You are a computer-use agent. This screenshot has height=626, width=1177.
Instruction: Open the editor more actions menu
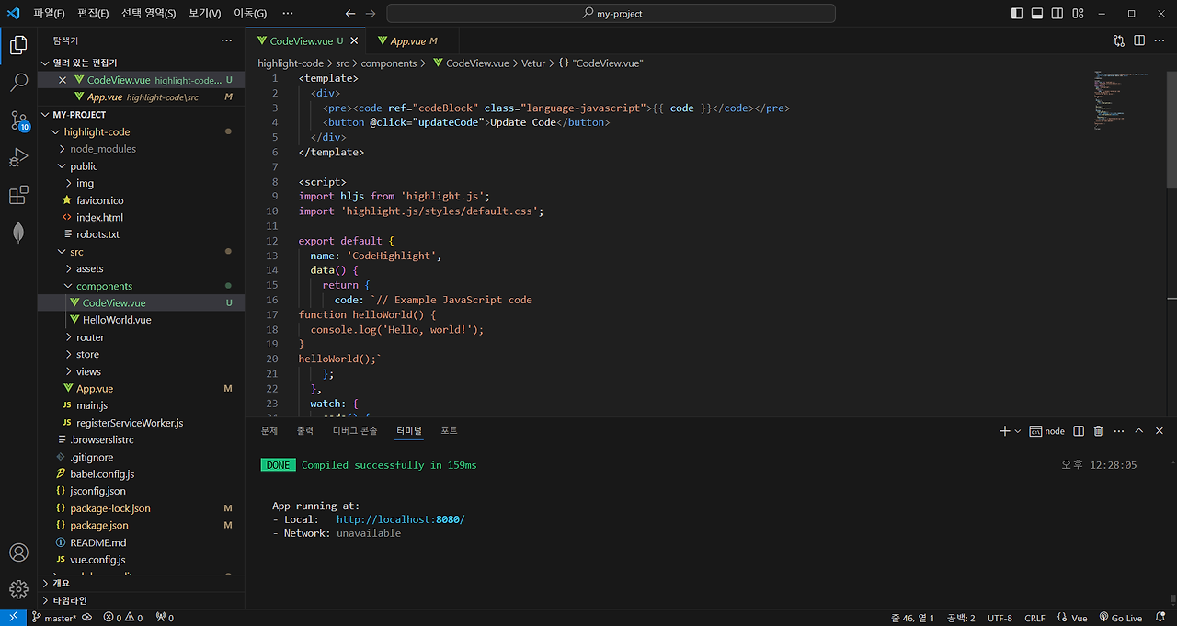(1159, 40)
